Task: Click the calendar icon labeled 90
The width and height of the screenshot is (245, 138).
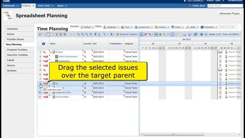Action: 65,34
